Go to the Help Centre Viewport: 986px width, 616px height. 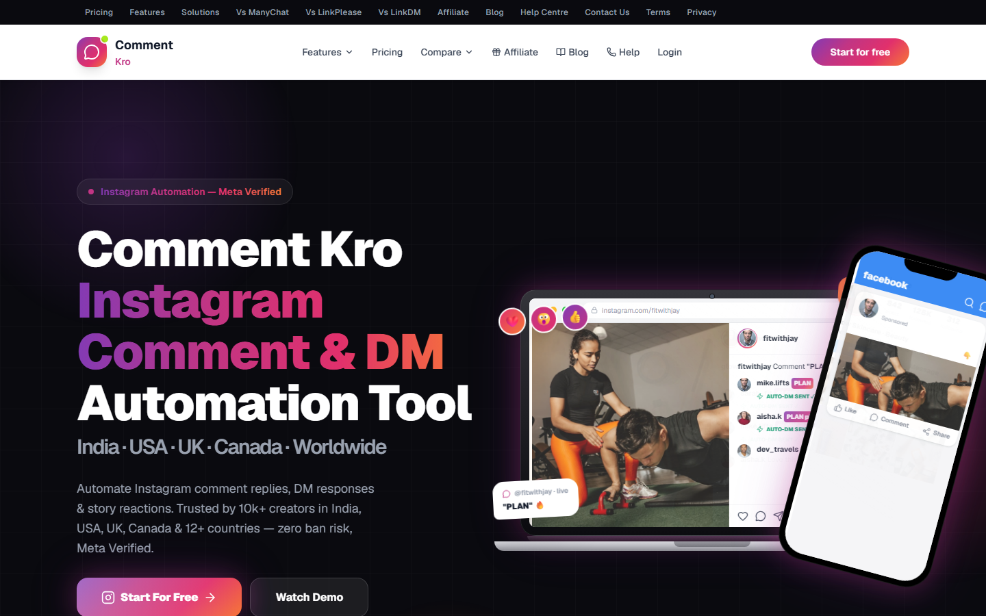click(544, 12)
